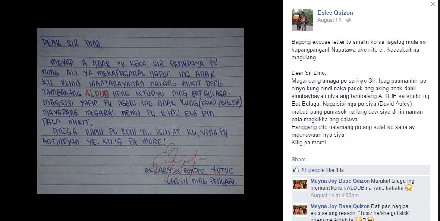The height and width of the screenshot is (221, 440).
Task: Click the thumbs-up like icon
Action: click(x=296, y=170)
